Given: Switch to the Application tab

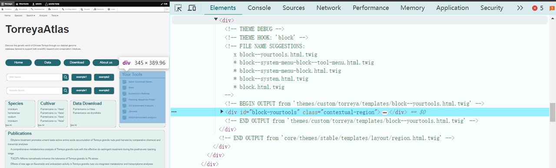Looking at the screenshot, I should coord(453,8).
